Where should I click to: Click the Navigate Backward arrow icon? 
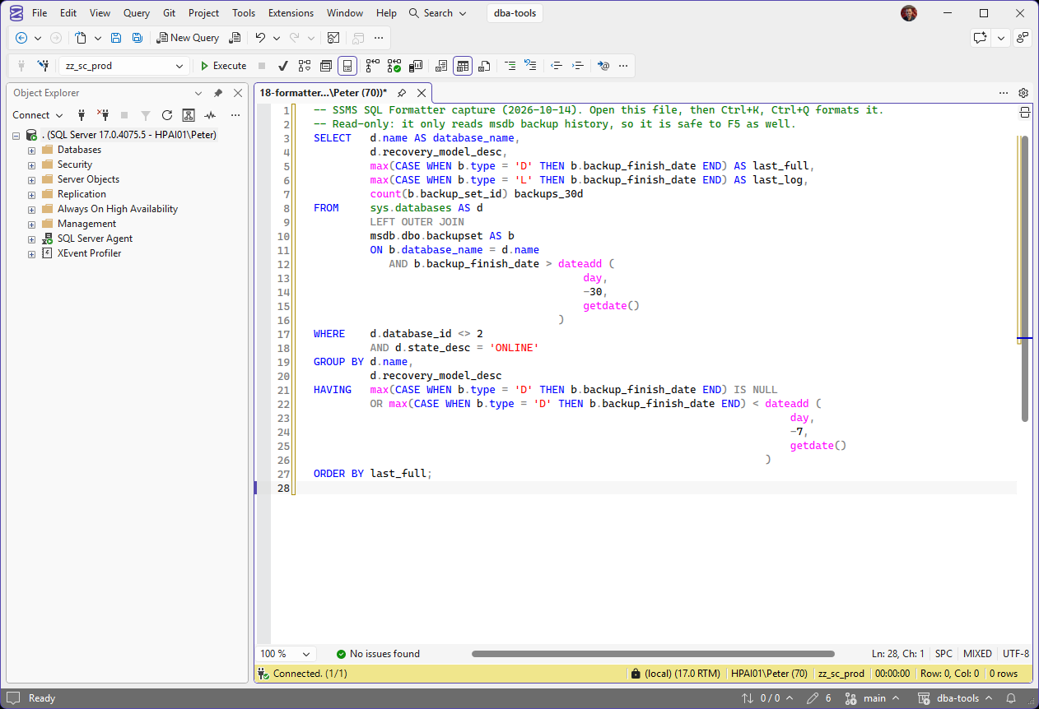point(21,38)
